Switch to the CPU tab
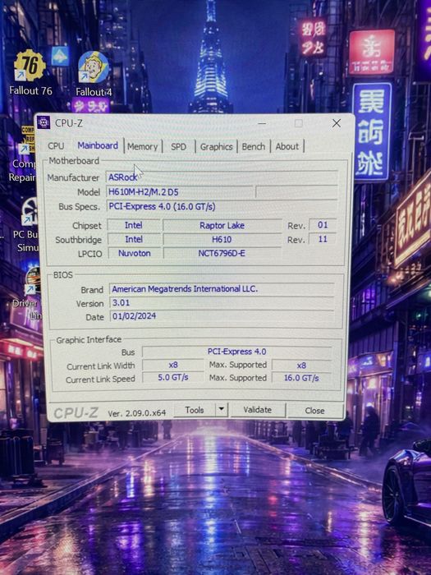 tap(56, 146)
